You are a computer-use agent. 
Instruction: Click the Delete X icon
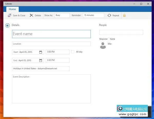[31, 15]
